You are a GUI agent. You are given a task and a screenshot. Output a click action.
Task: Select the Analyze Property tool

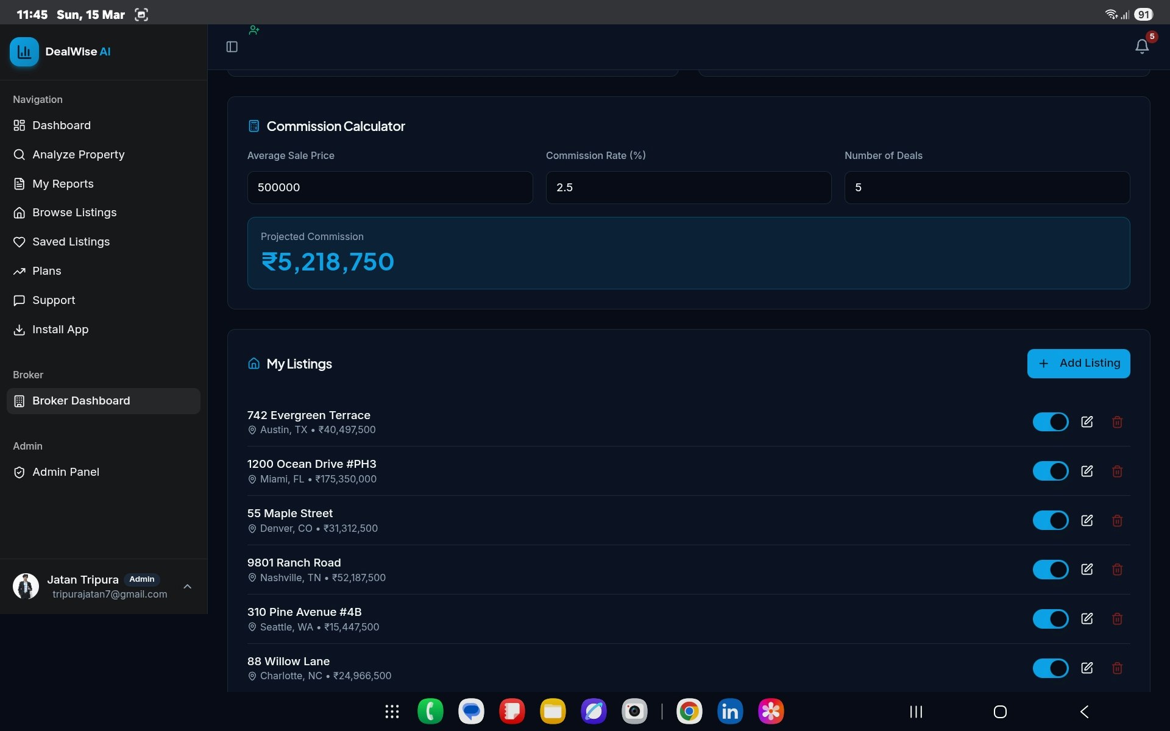(x=79, y=154)
